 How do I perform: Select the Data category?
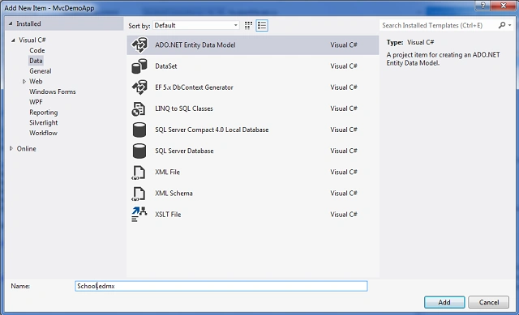[36, 61]
